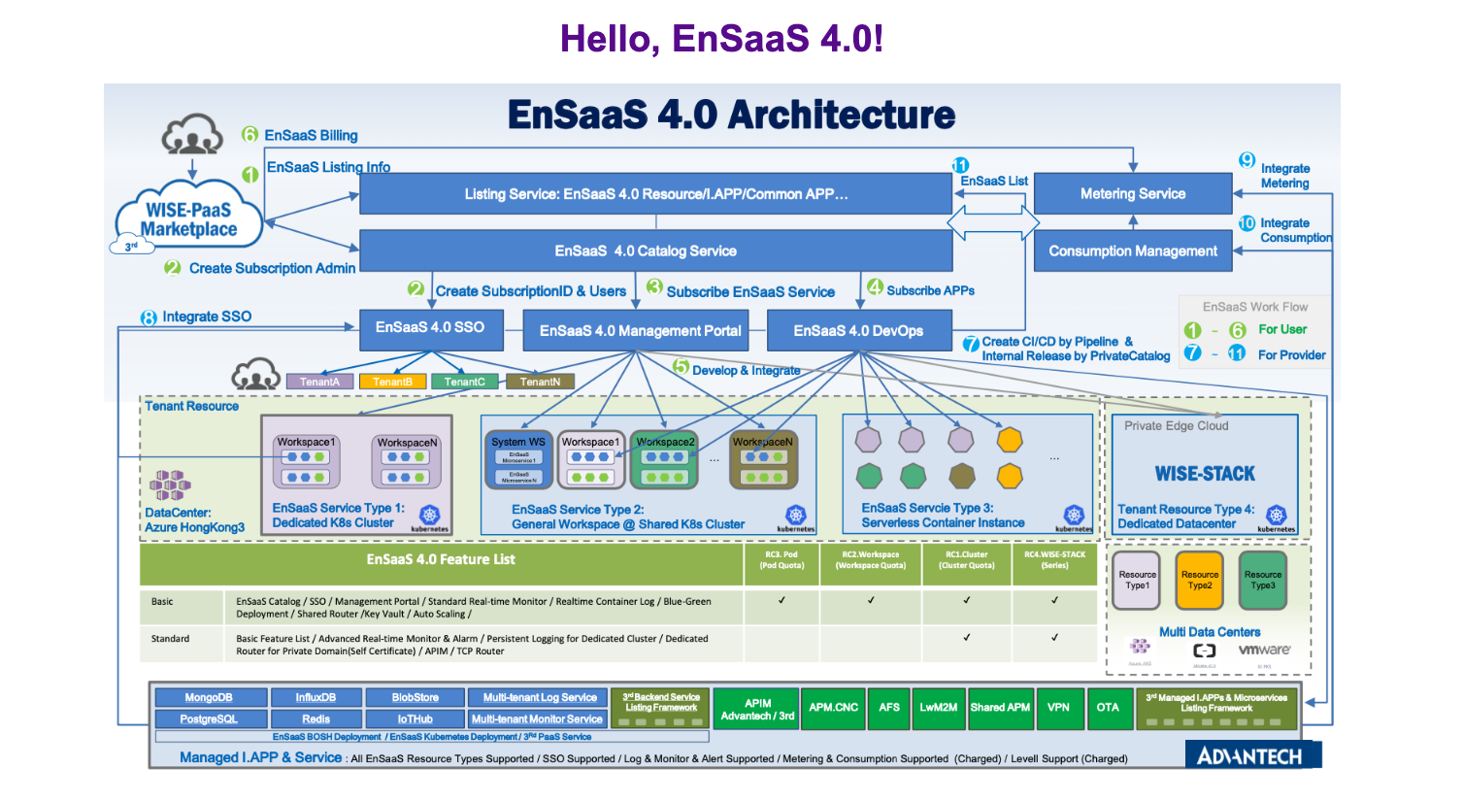Click the Metering Service box

coord(1133,194)
